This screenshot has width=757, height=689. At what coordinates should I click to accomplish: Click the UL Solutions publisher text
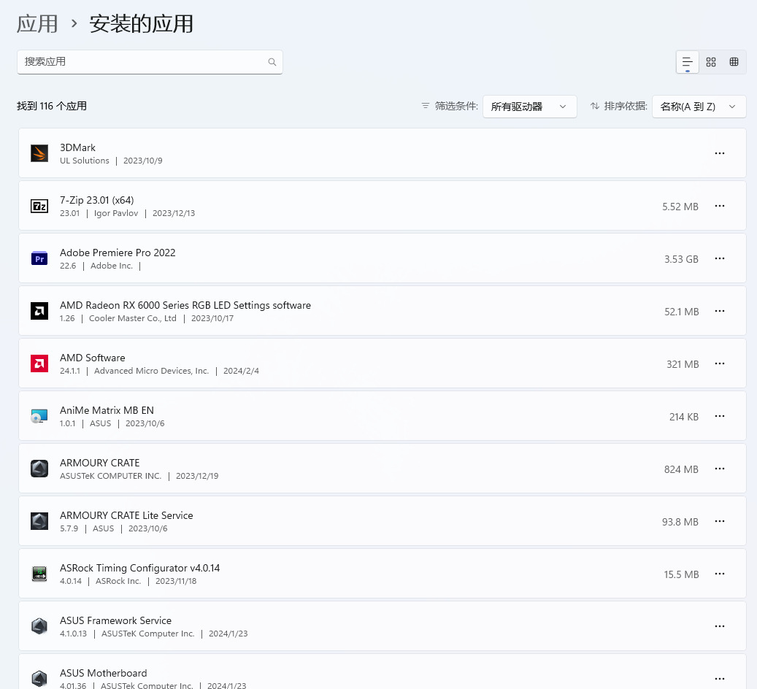(x=85, y=161)
